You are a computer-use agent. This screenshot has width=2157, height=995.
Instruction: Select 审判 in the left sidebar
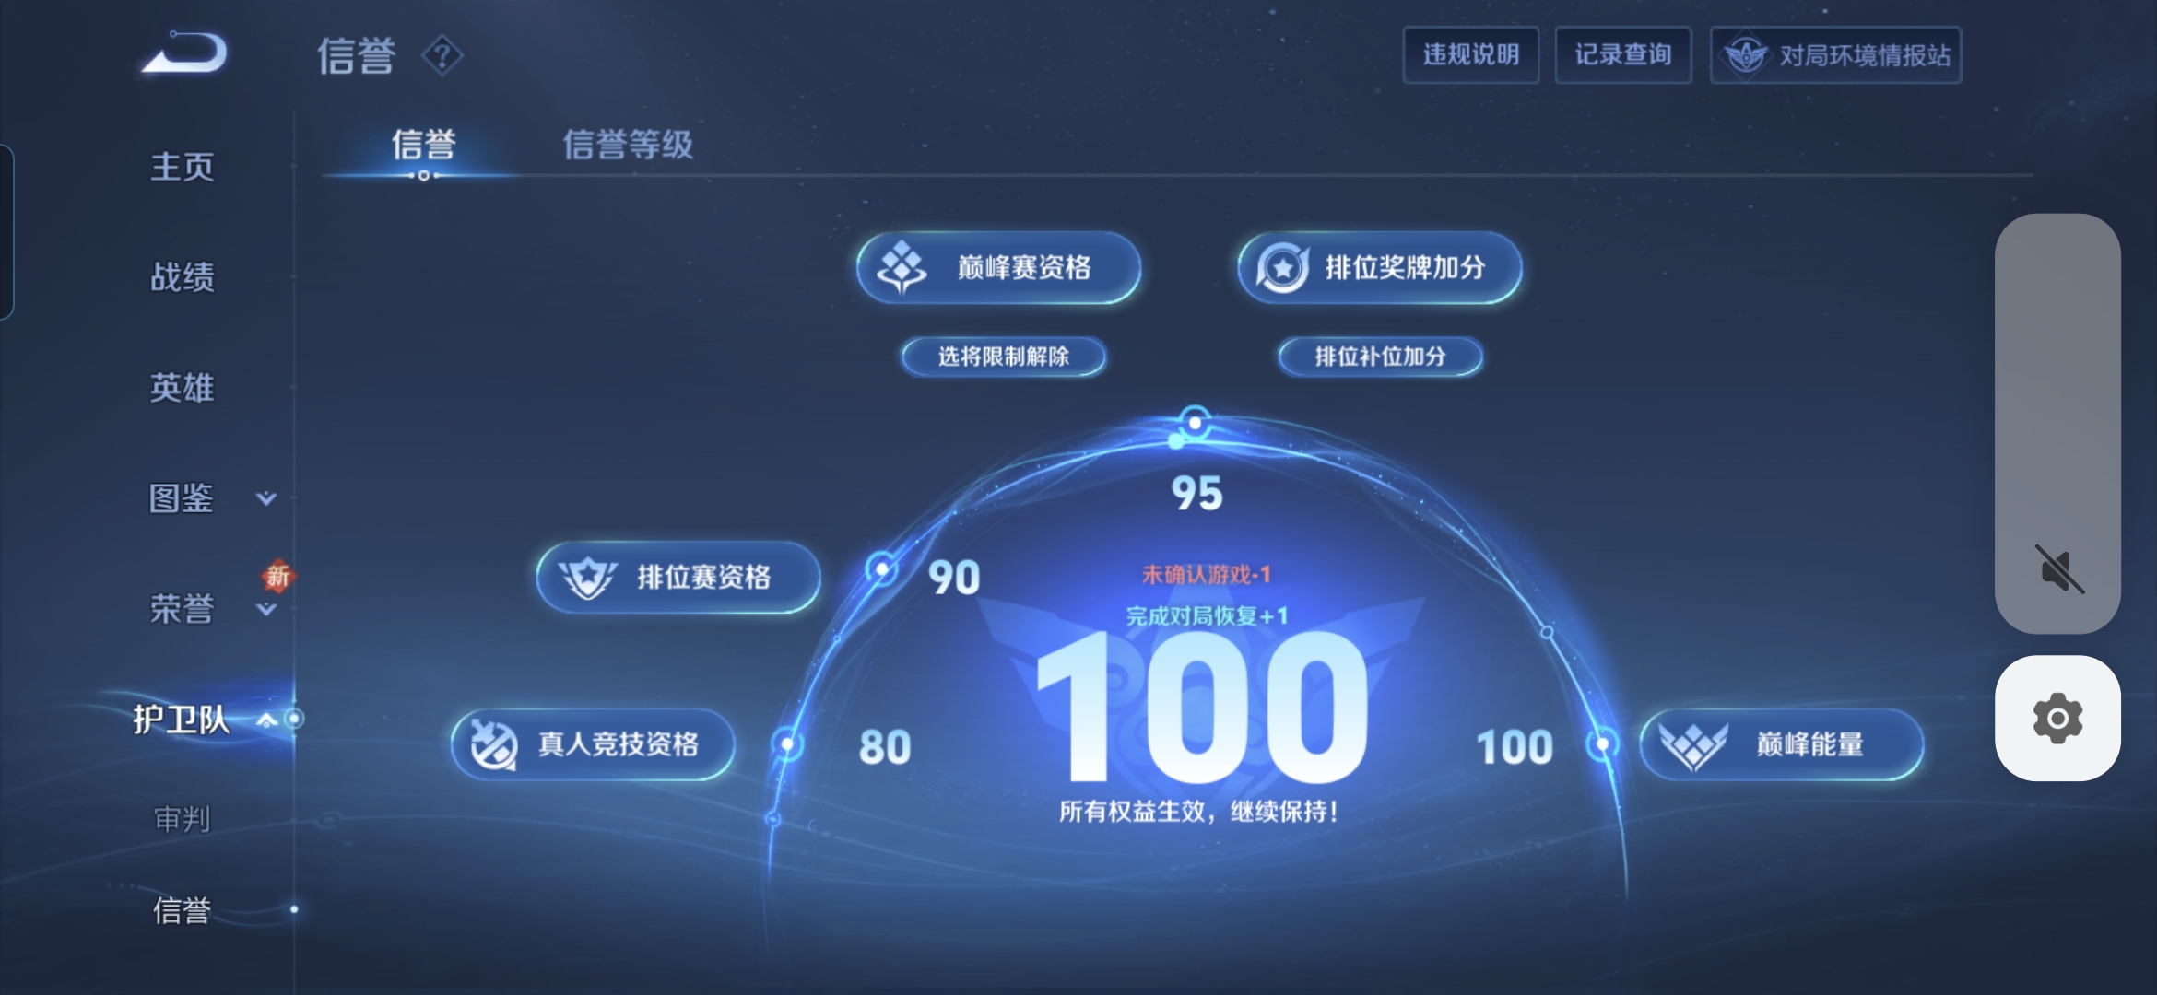(x=181, y=817)
